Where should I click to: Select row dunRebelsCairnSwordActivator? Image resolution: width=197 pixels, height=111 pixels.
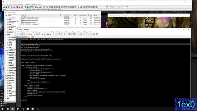[x=61, y=21]
